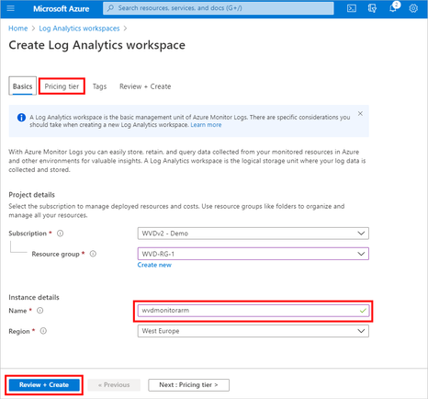Go to the Home breadcrumb

tap(18, 28)
